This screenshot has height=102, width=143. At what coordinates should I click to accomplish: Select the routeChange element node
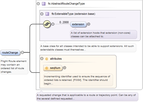tap(10, 53)
